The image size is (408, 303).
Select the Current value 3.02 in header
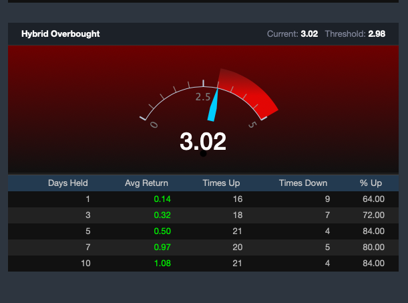coord(309,34)
